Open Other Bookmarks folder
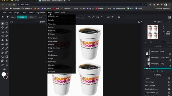 pyautogui.click(x=163, y=8)
